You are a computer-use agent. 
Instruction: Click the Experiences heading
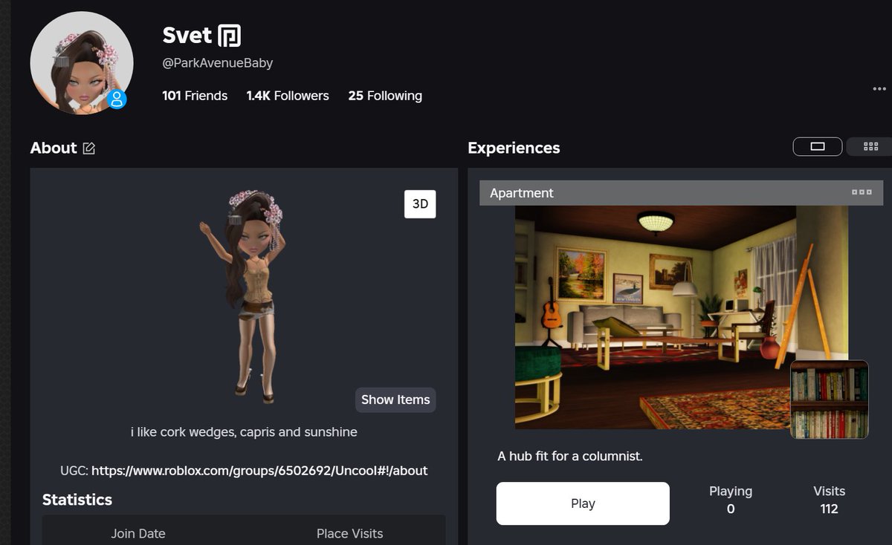point(514,148)
